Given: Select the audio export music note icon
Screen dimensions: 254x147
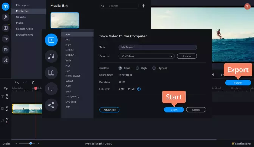Looking at the screenshot, I should tap(51, 56).
